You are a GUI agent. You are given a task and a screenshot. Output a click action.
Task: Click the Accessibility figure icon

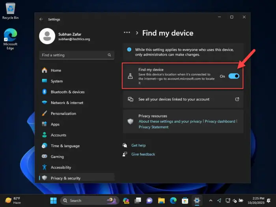pos(44,167)
